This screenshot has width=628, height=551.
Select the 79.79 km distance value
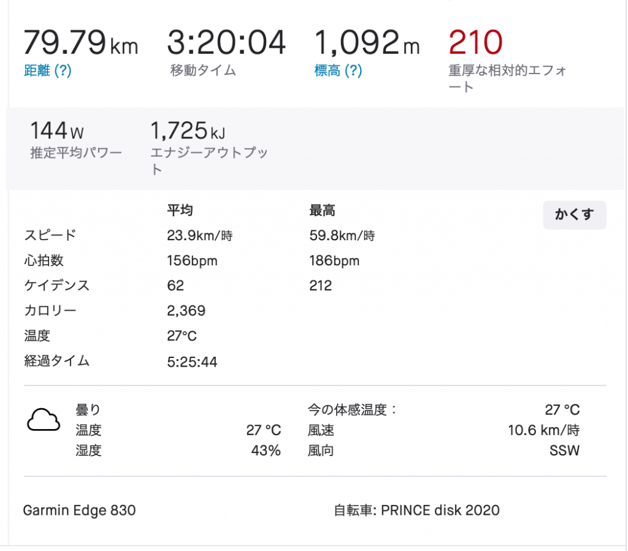tap(81, 42)
